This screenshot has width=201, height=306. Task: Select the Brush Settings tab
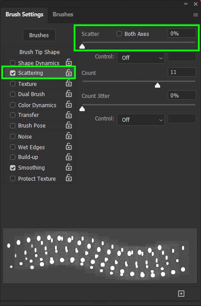[24, 15]
